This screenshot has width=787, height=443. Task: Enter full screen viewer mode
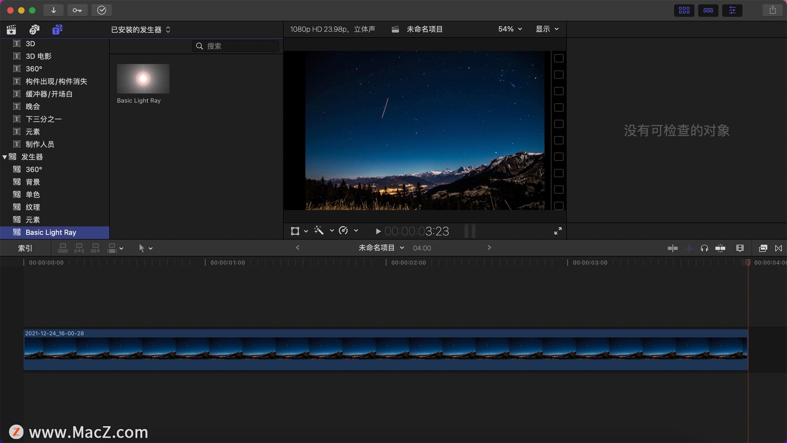[x=558, y=231]
